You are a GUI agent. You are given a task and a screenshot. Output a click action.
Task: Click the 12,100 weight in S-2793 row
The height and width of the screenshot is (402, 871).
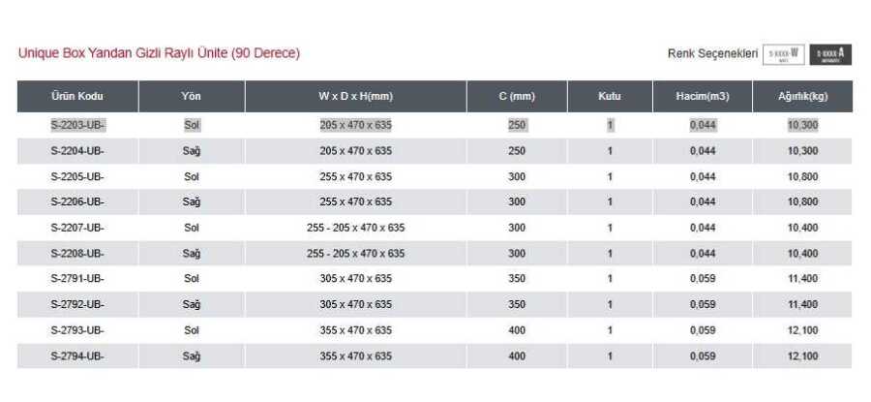(x=802, y=330)
